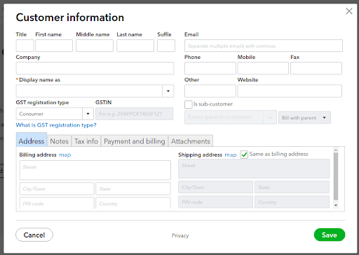Click the billing Country field
Screen dimensions: 359x255
[133, 203]
